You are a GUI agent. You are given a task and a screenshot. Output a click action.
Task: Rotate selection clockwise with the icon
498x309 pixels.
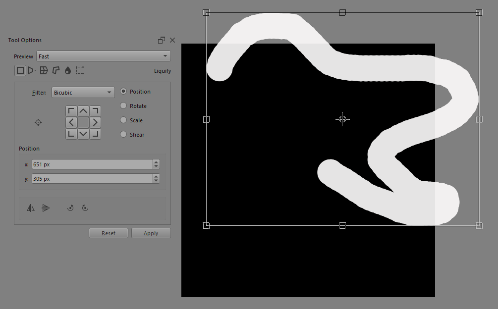coord(85,208)
